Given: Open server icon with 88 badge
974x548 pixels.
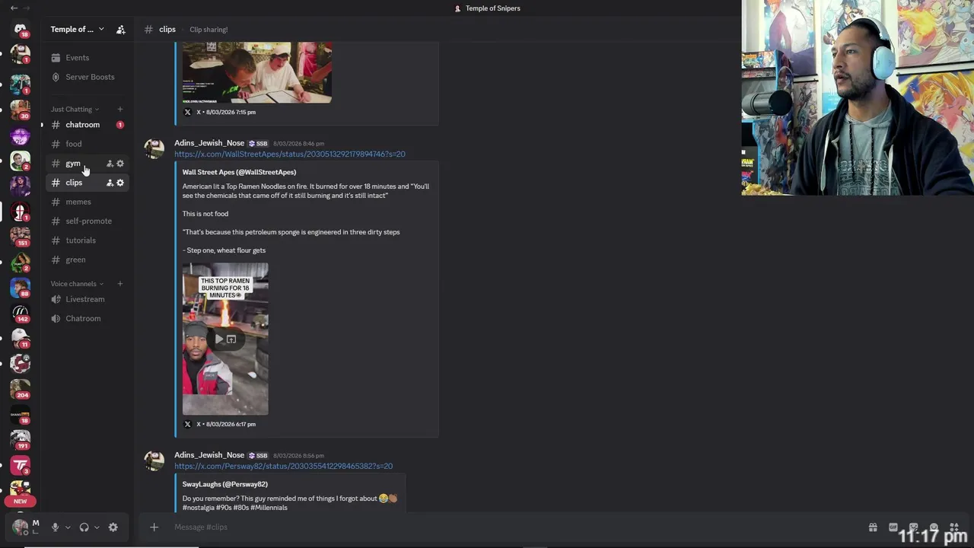Looking at the screenshot, I should click(x=20, y=288).
